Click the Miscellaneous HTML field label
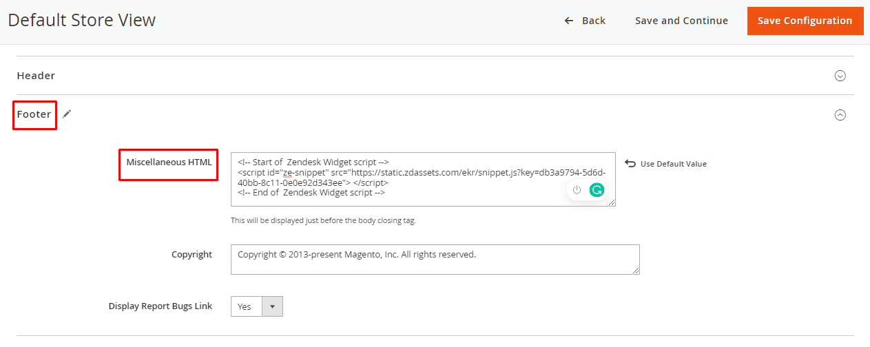Image resolution: width=870 pixels, height=347 pixels. (x=169, y=162)
